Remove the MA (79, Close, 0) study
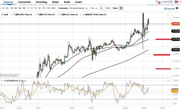The height and width of the screenshot is (112, 183). [x=35, y=15]
